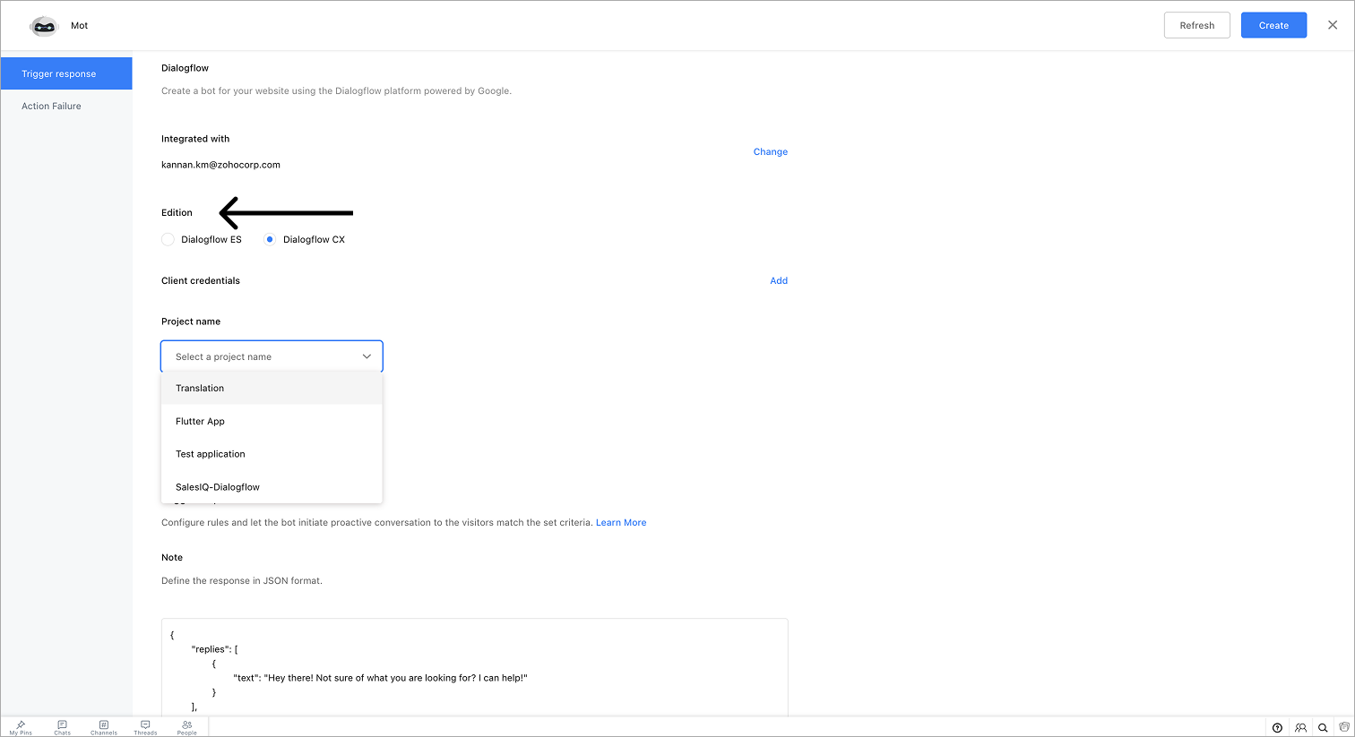Select the Dialogflow CX radio button
The height and width of the screenshot is (737, 1355).
[x=270, y=240]
